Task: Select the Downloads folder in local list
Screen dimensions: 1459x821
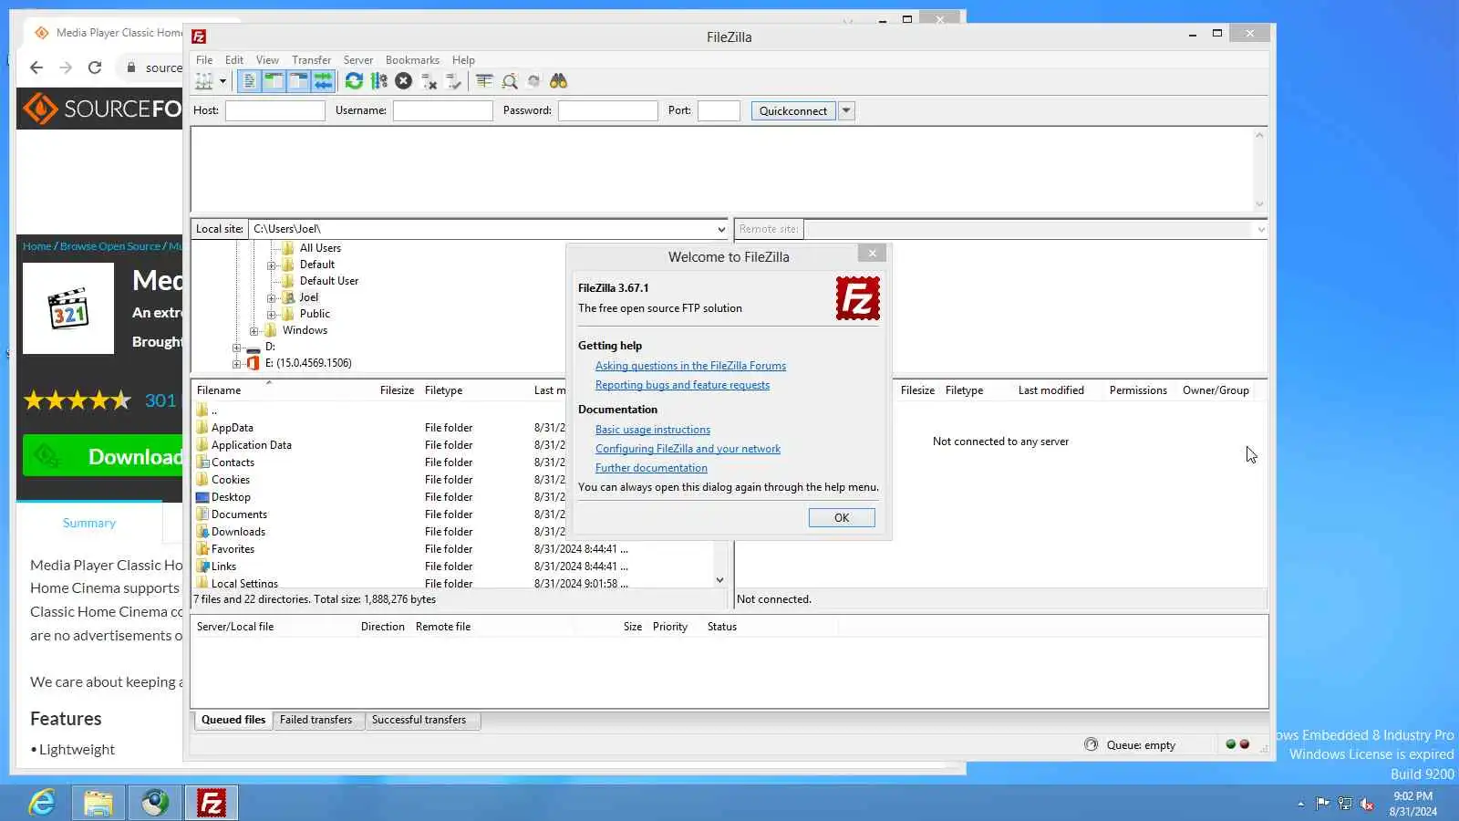Action: click(x=238, y=532)
